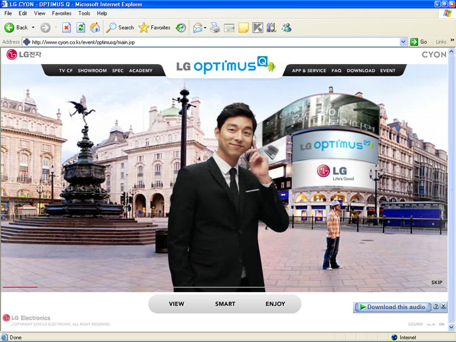Open the DOWNLOAD section
Screen dimensions: 456x342
pyautogui.click(x=361, y=71)
